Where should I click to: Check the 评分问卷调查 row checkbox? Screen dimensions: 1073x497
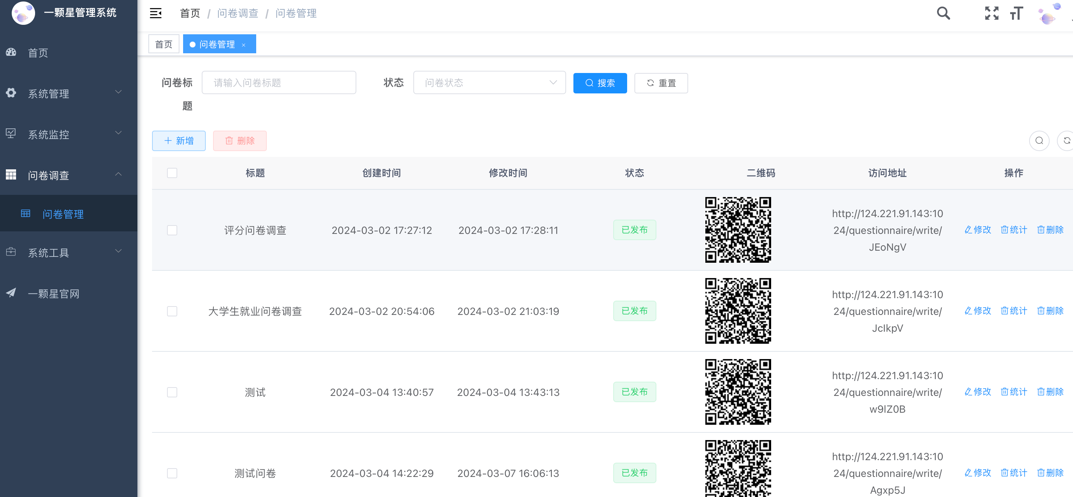point(172,230)
